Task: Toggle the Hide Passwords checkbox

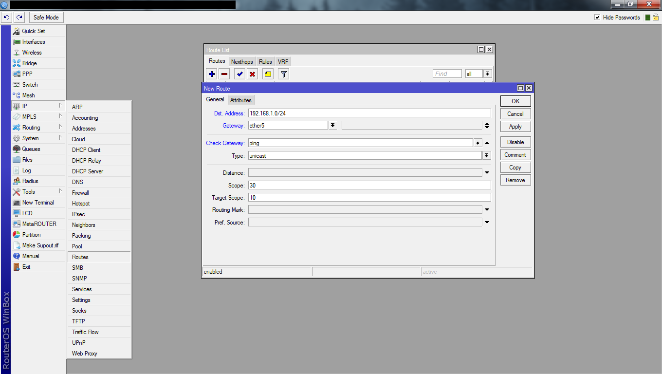Action: [597, 18]
